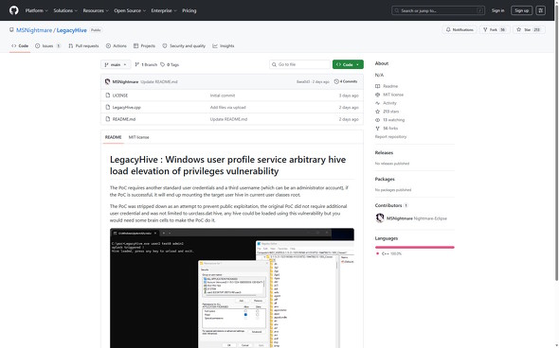Open the appearance settings icon in header
The width and height of the screenshot is (559, 348).
click(x=540, y=10)
